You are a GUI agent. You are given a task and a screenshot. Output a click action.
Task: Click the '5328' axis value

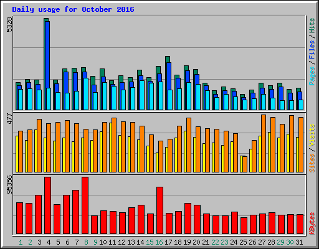(x=9, y=25)
